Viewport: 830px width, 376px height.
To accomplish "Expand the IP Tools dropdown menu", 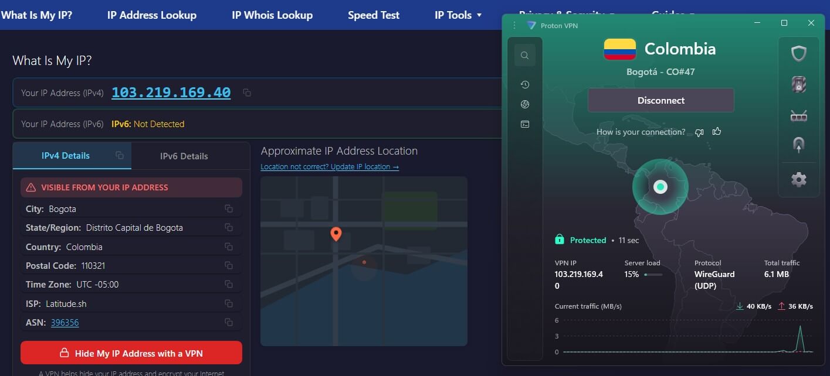I will point(458,15).
